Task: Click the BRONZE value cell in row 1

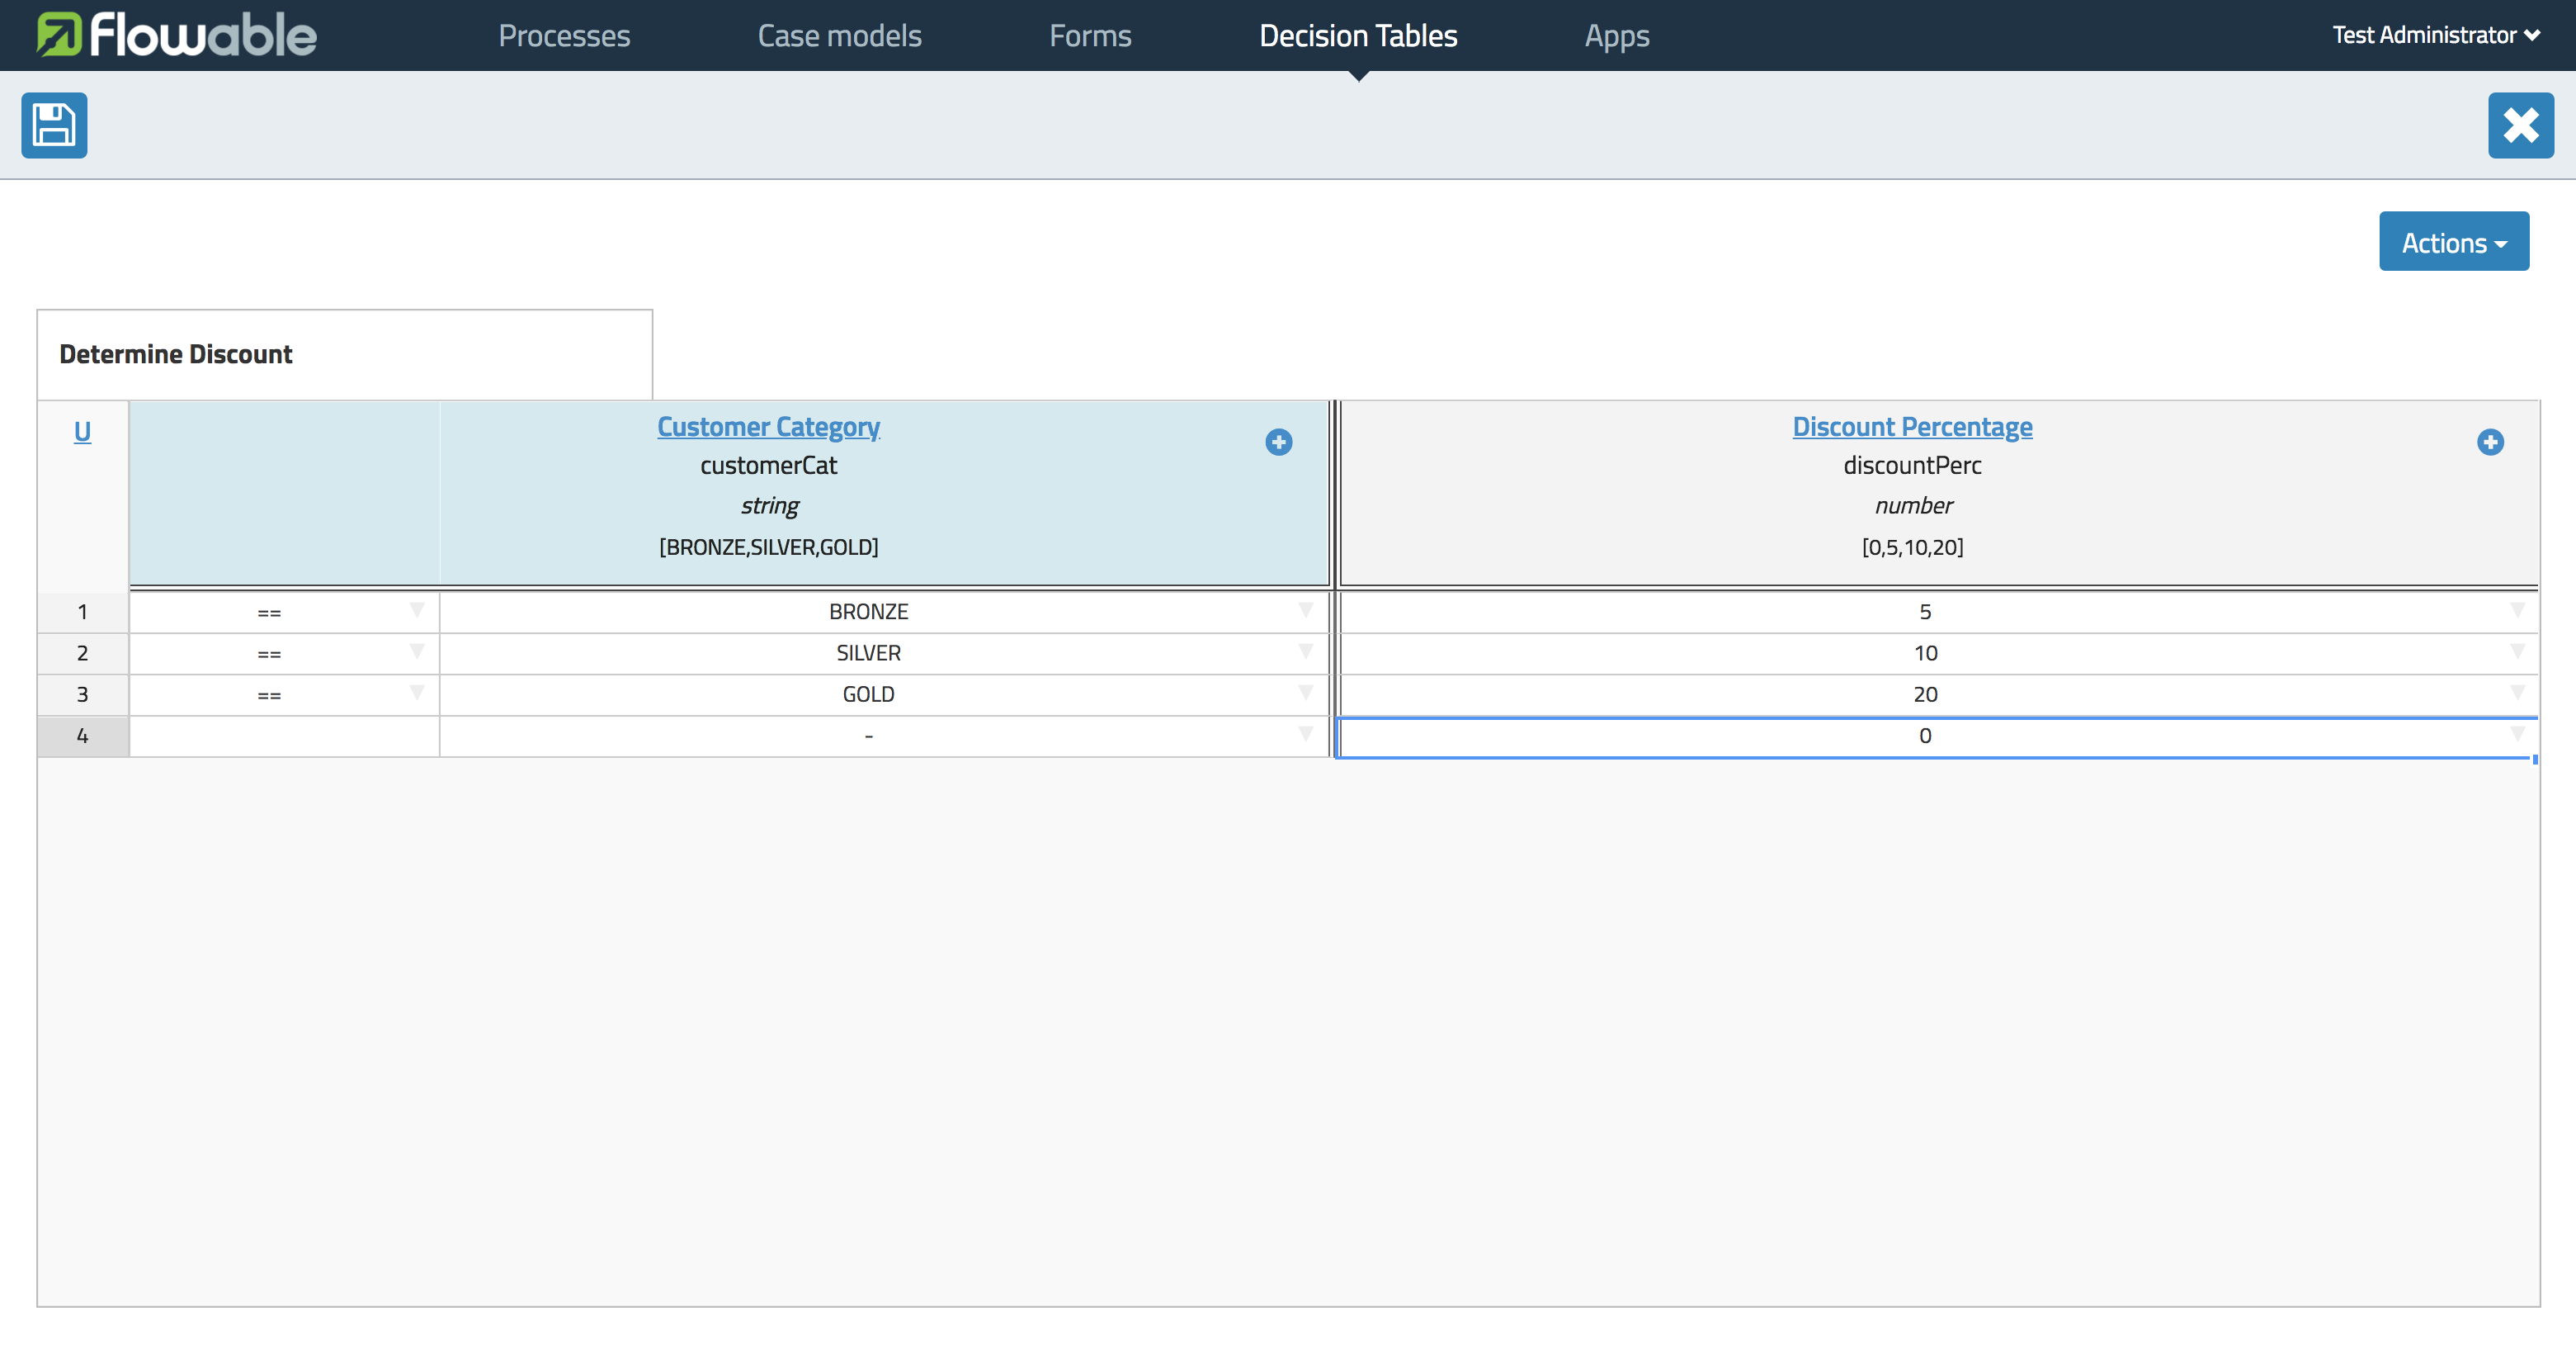Action: coord(869,610)
